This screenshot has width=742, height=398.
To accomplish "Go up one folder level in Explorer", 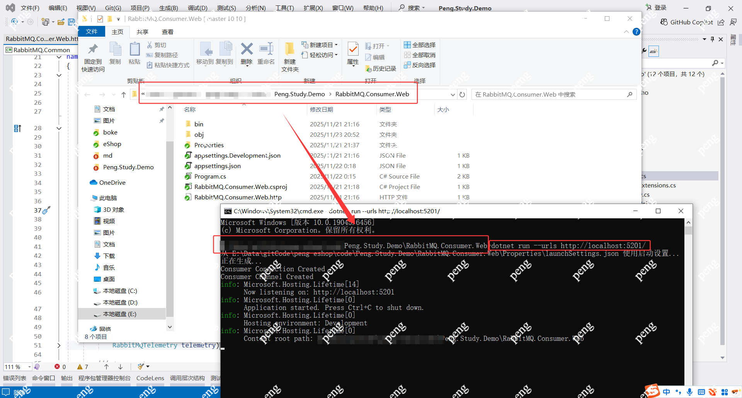I will coord(124,95).
